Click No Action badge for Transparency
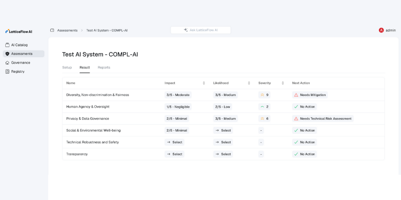401x200 pixels. 304,154
